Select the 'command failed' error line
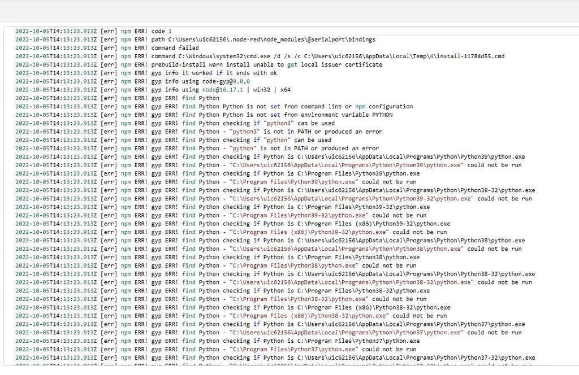The width and height of the screenshot is (579, 375). (187, 47)
